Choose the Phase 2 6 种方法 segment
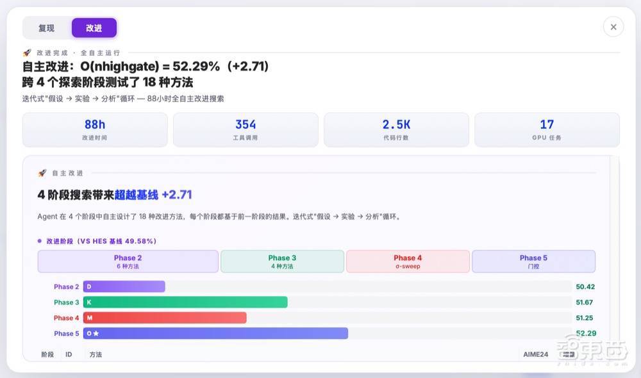The image size is (641, 378). point(128,261)
